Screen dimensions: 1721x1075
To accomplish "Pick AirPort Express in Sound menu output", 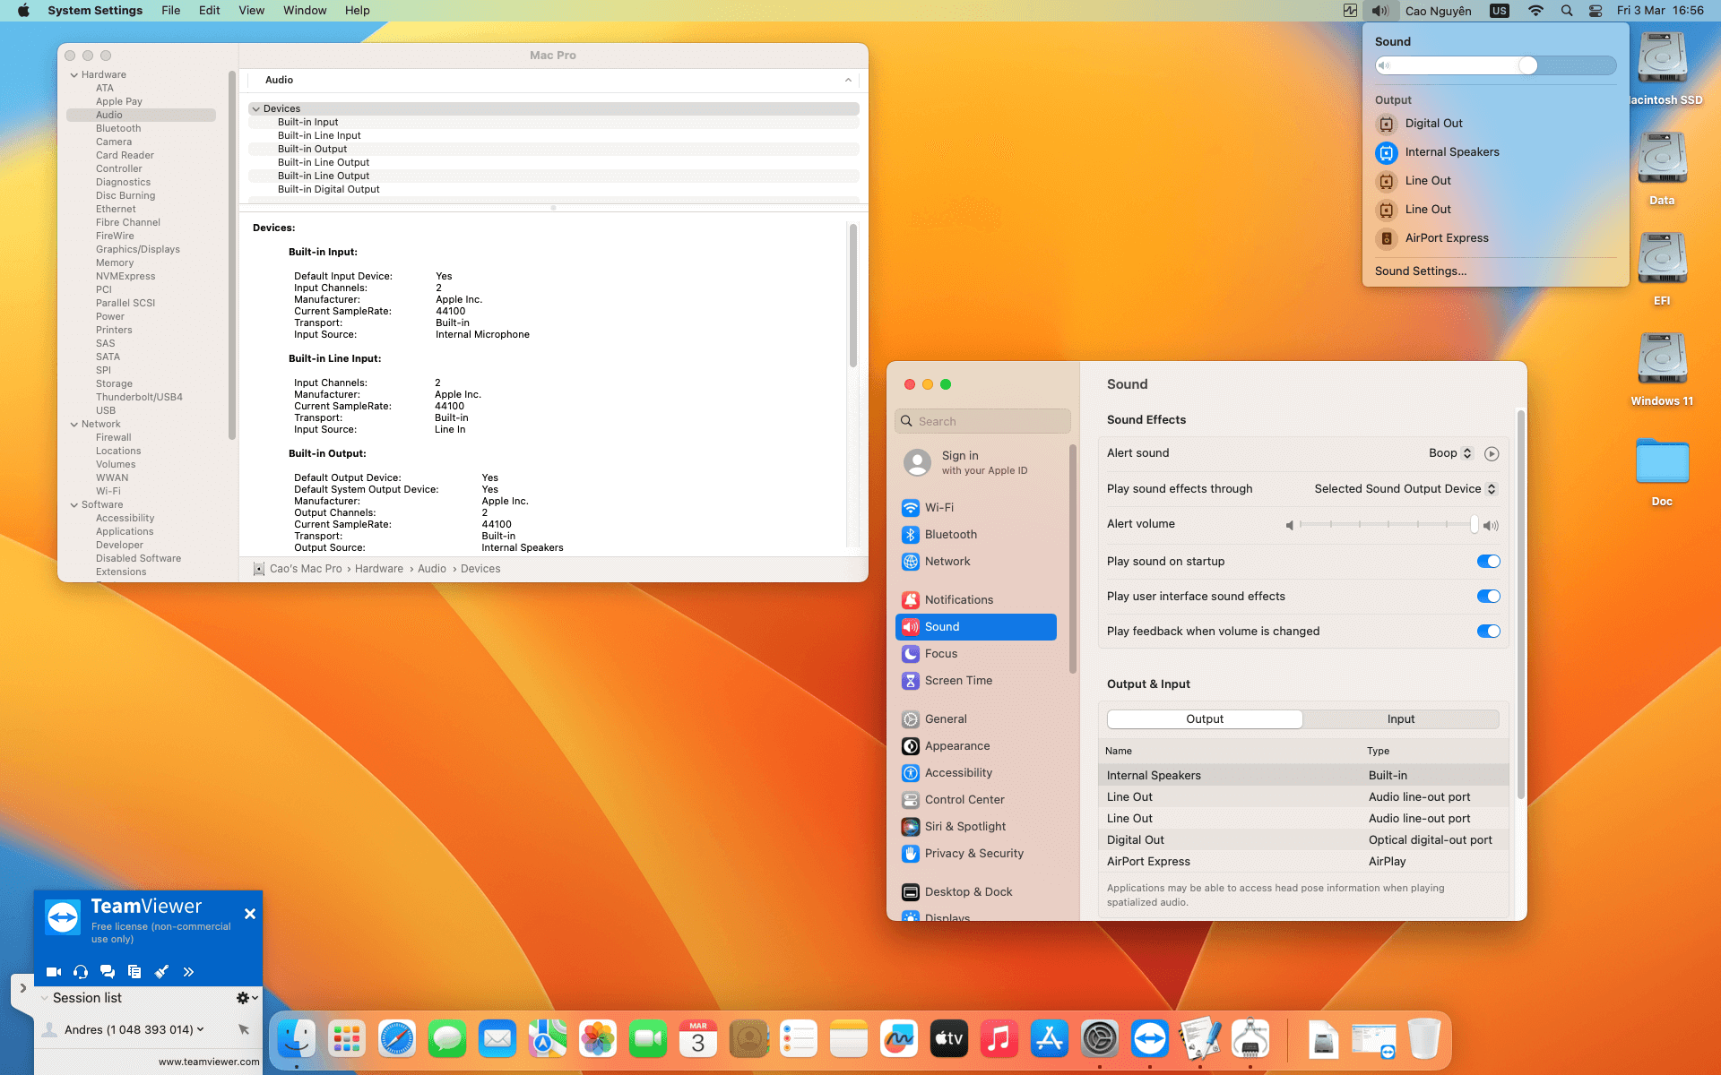I will click(x=1447, y=238).
